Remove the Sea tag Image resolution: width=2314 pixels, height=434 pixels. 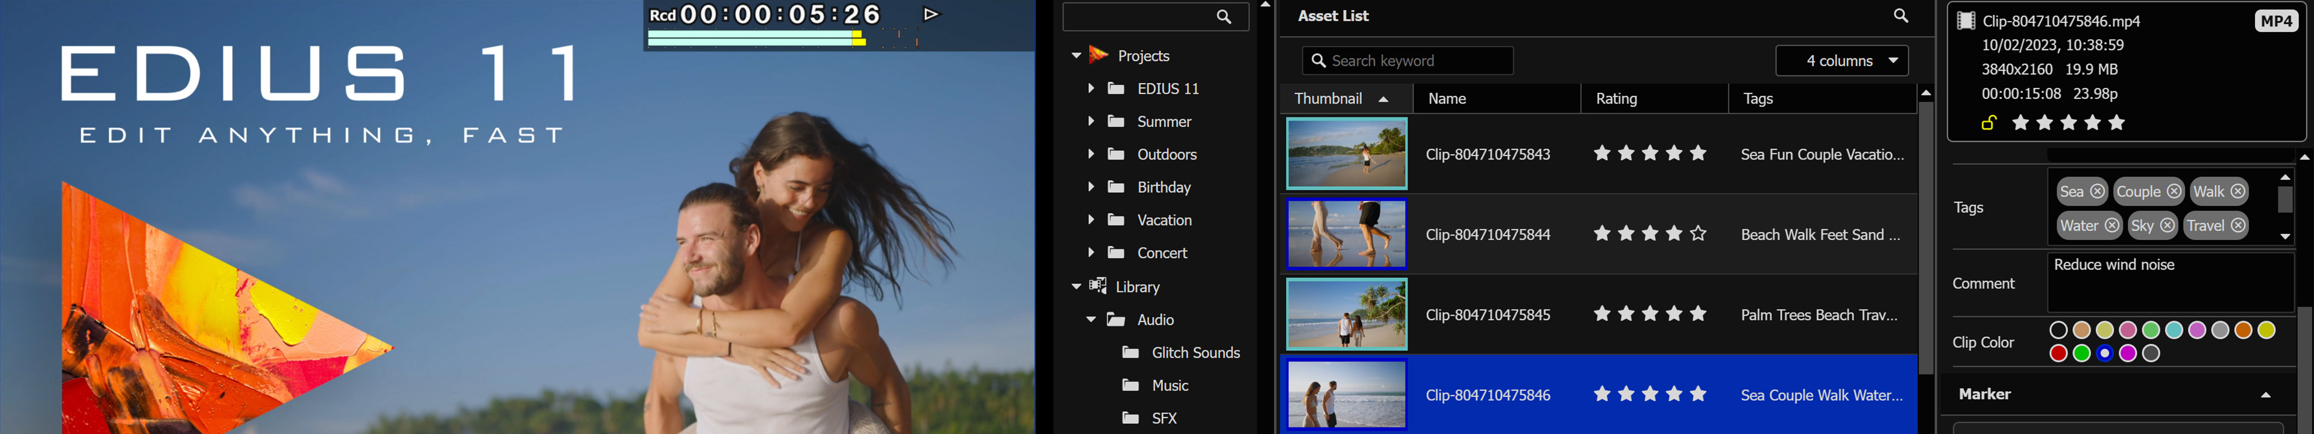[2098, 192]
